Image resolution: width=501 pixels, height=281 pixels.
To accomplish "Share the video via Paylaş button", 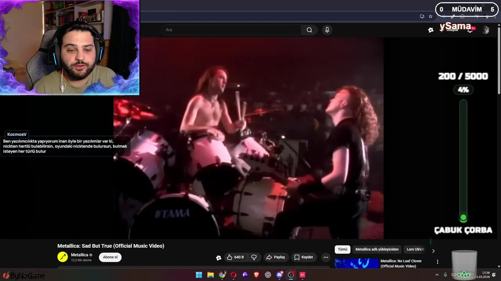I will tap(276, 257).
